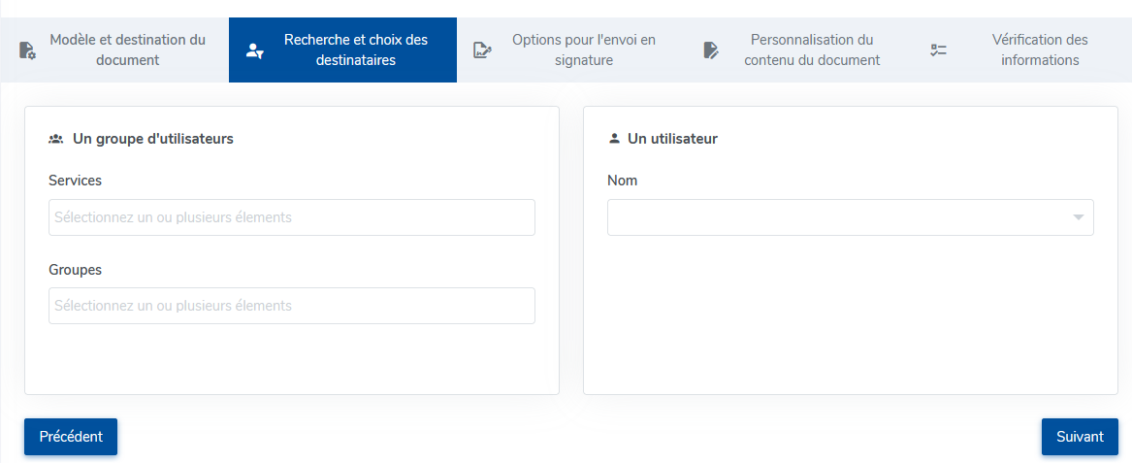This screenshot has width=1132, height=463.
Task: Click the document-gear icon for Modèle step
Action: click(27, 50)
